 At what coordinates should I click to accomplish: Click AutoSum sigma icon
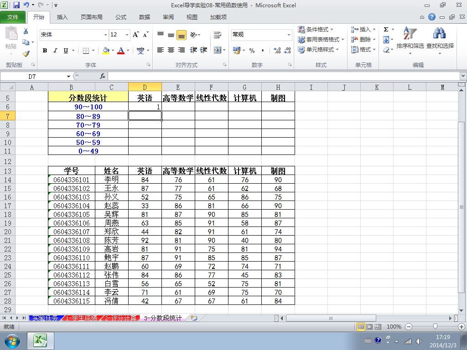point(386,30)
